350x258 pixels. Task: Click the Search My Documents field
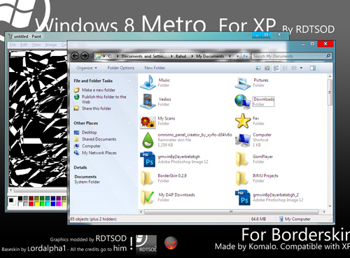click(289, 56)
